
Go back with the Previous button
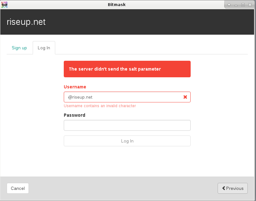pyautogui.click(x=233, y=188)
